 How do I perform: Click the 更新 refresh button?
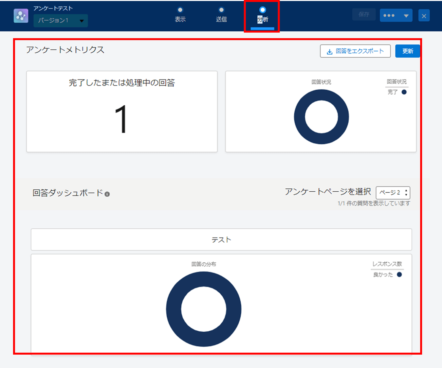tap(408, 51)
